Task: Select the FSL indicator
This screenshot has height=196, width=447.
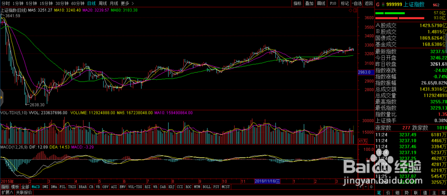Action: click(63, 187)
